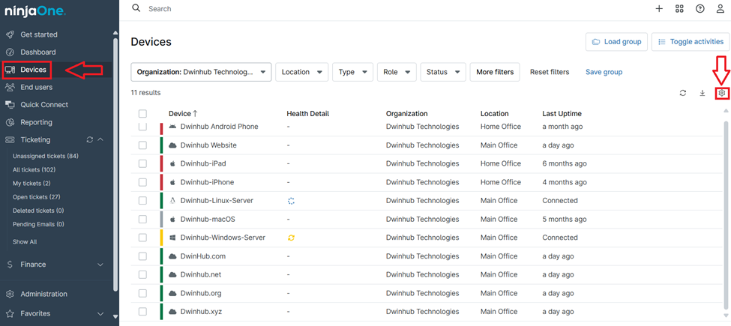Toggle the select-all devices checkbox
Viewport: 731px width, 326px height.
[142, 114]
